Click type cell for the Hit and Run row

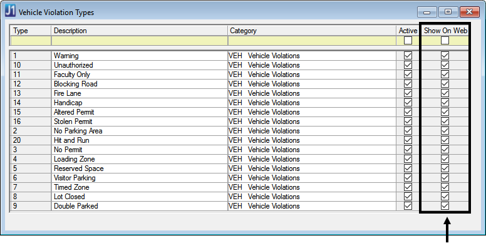(30, 140)
